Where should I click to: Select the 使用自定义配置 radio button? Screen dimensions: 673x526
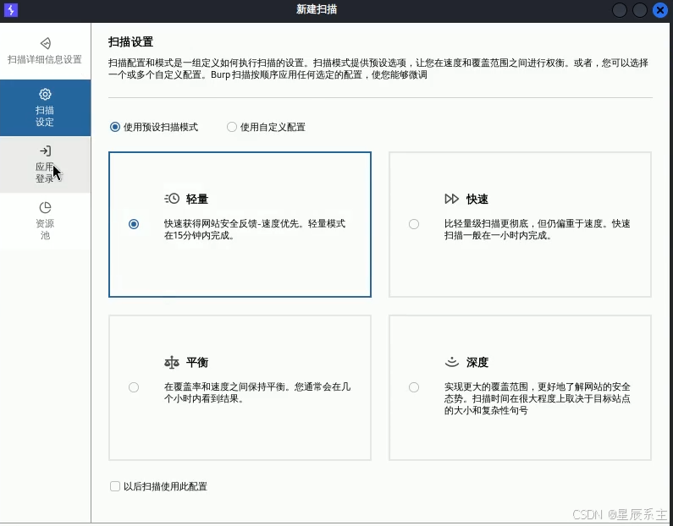(232, 127)
